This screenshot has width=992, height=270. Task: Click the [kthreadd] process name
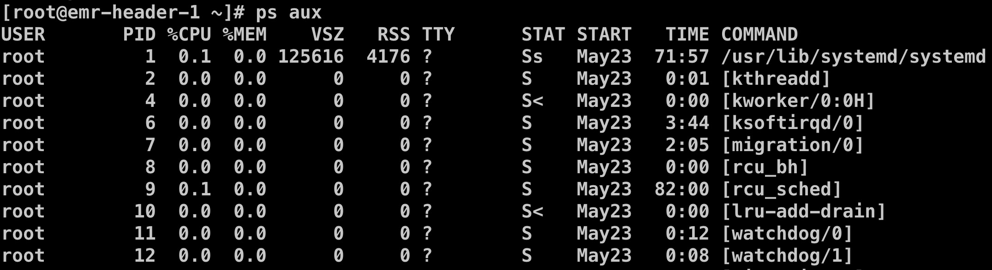click(x=776, y=79)
